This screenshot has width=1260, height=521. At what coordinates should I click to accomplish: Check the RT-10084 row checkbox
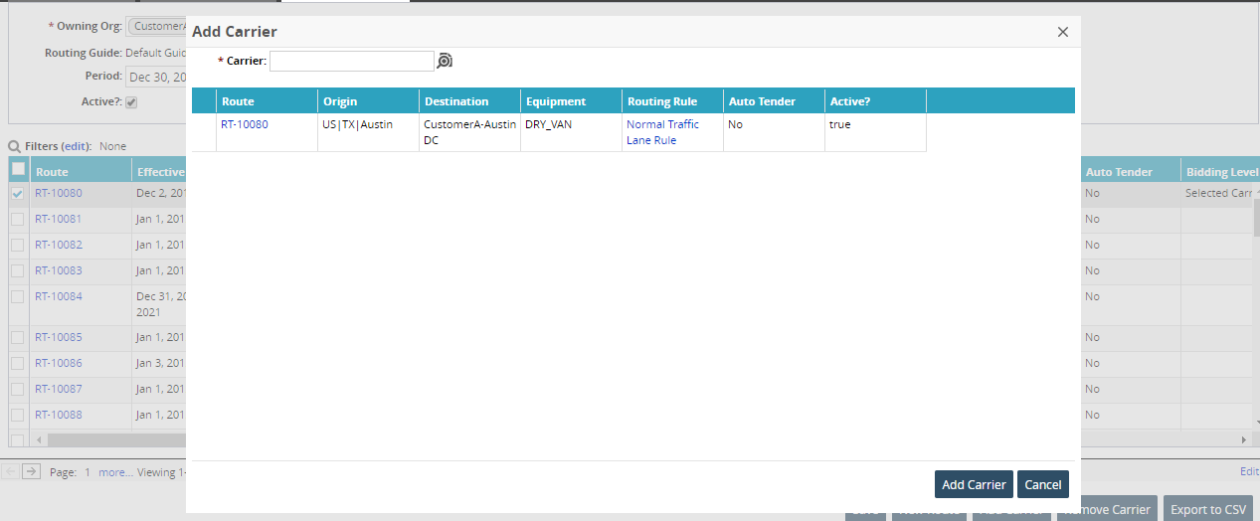[x=17, y=297]
